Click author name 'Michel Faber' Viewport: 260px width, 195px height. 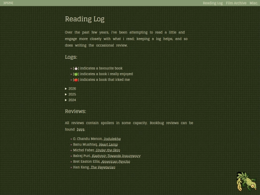(84, 150)
